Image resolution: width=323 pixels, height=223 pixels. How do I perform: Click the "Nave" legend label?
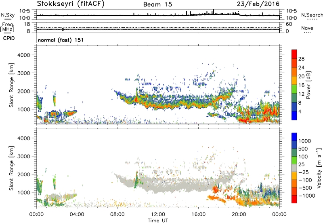click(307, 28)
